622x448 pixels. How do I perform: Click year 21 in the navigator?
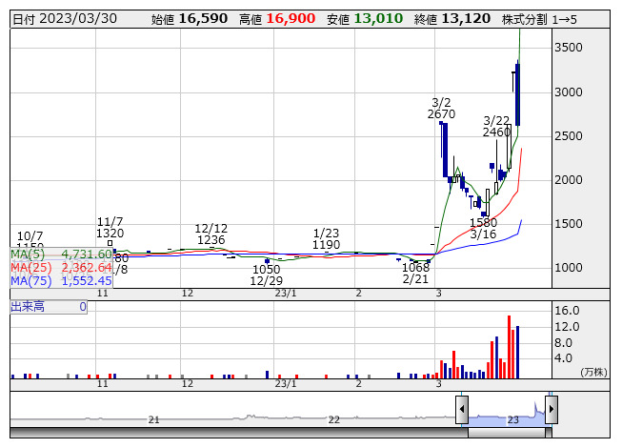tap(154, 419)
